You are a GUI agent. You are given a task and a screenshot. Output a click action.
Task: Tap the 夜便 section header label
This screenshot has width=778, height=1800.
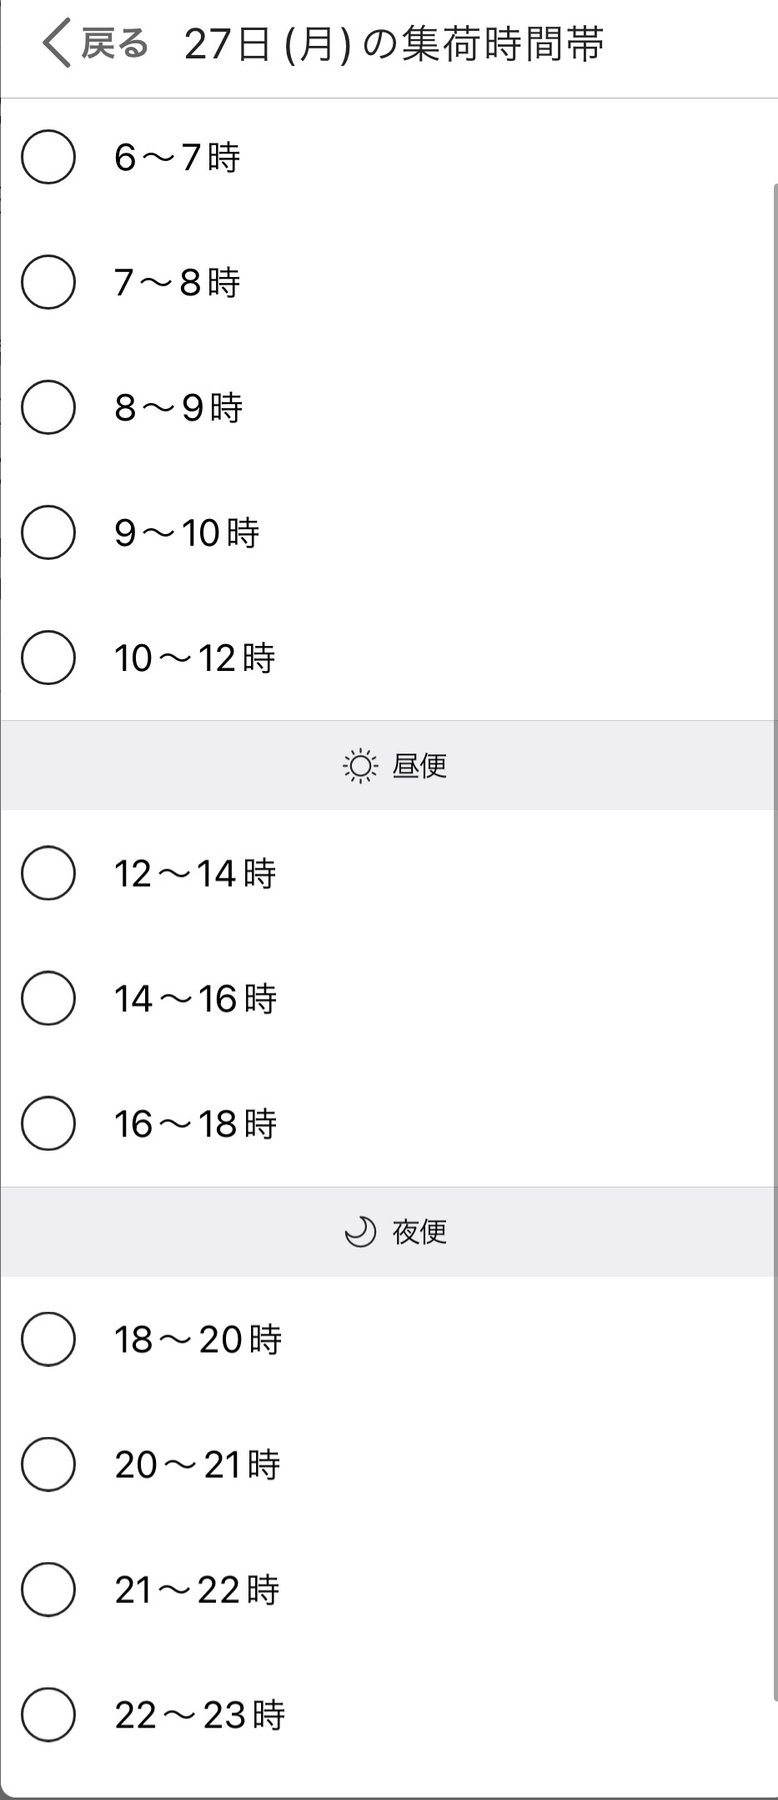pos(419,1232)
